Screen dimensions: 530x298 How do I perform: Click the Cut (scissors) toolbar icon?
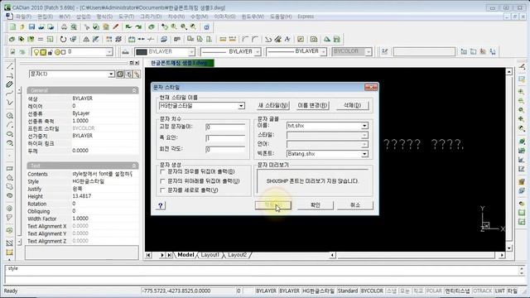coord(87,26)
